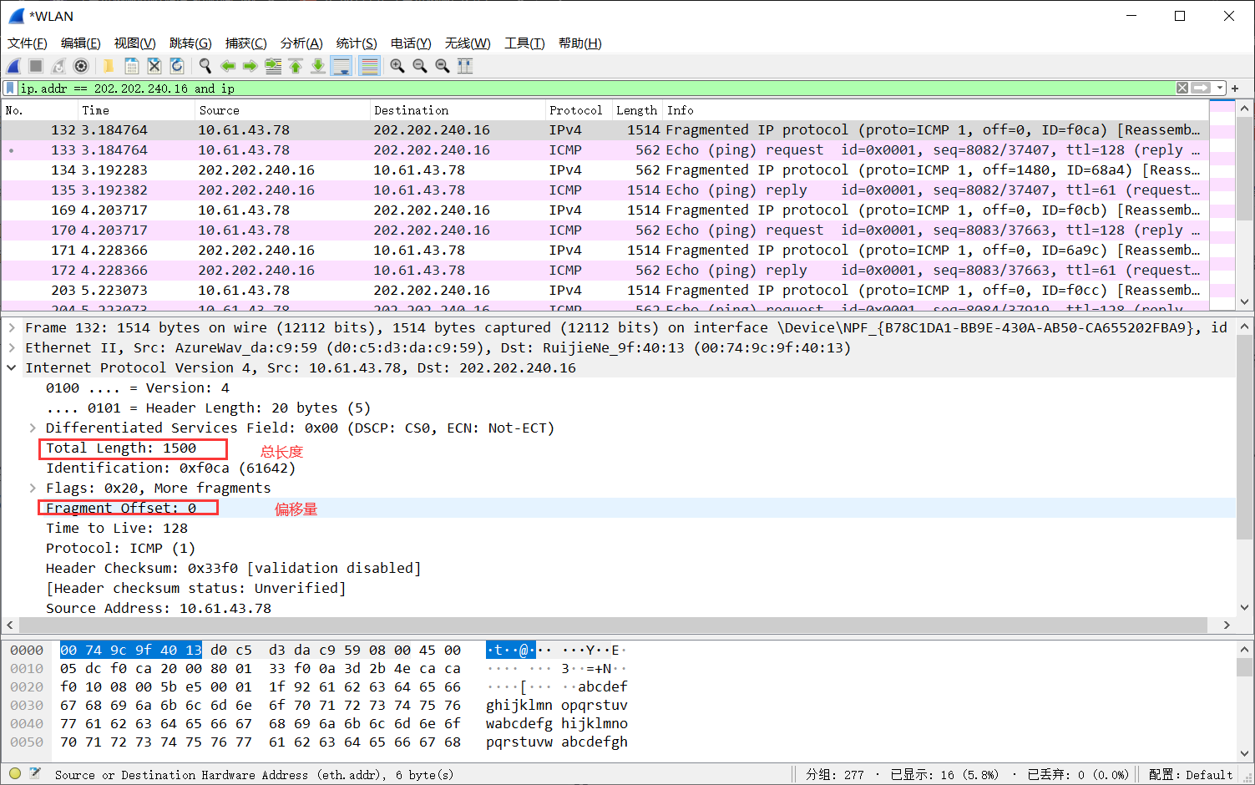Save this capture file
Viewport: 1255px width, 785px height.
131,66
